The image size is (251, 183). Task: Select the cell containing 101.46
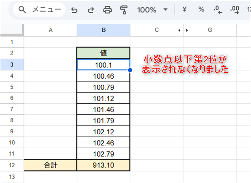[103, 109]
